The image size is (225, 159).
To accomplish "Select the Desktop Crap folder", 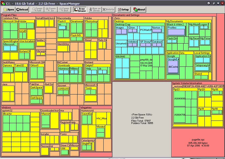I will tap(140, 39).
